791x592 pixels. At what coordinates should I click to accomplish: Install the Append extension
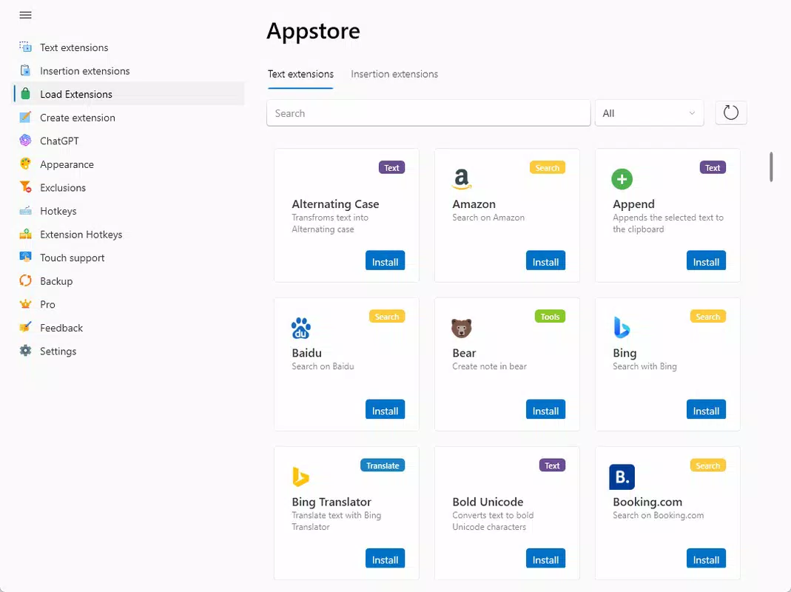tap(706, 260)
